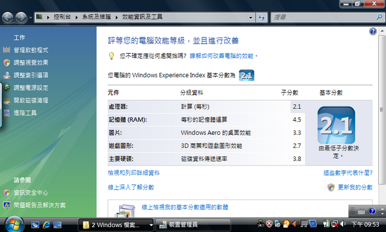Viewport: 386px width, 232px height.
Task: Select 效能資訊及工具 breadcrumb in address bar
Action: (142, 17)
